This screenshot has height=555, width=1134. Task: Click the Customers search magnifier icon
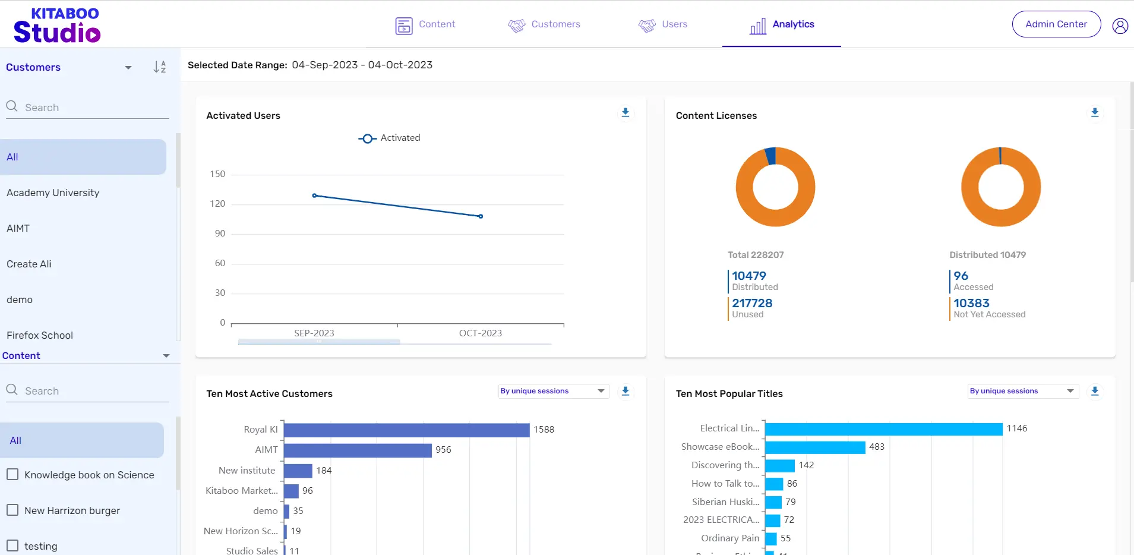[12, 106]
